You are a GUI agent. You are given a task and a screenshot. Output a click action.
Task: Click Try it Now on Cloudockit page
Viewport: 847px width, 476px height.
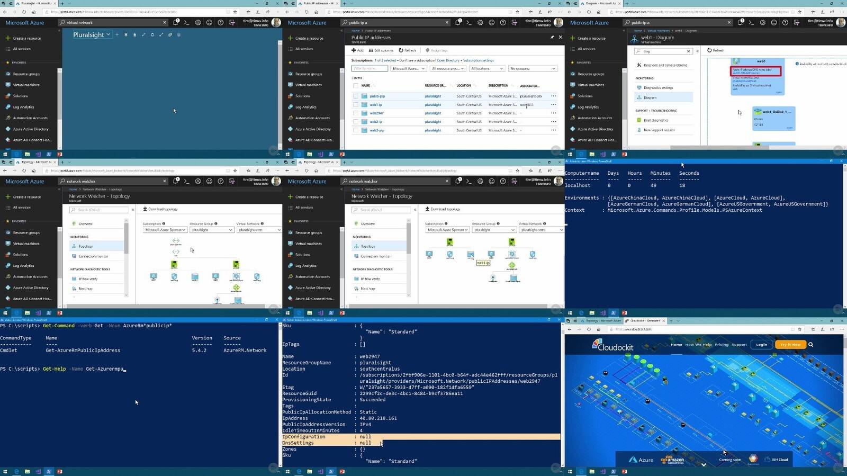790,345
